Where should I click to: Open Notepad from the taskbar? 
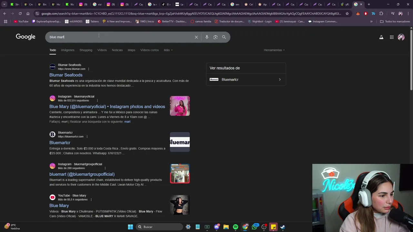coord(197,227)
